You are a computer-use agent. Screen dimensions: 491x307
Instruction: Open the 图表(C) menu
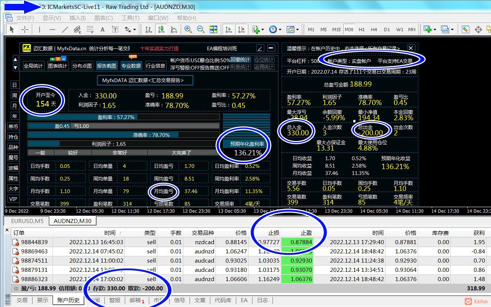tap(104, 18)
